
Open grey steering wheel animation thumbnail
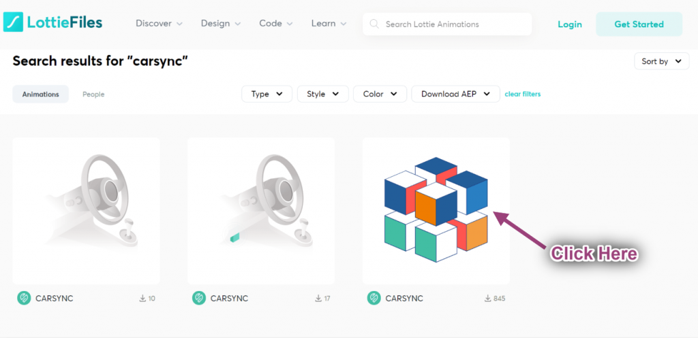click(86, 211)
